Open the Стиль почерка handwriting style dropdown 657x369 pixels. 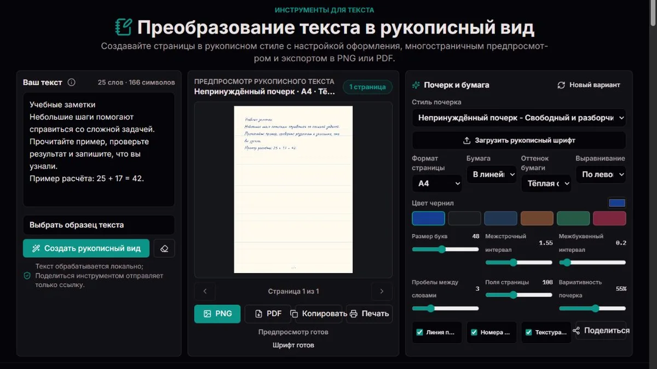(x=518, y=118)
